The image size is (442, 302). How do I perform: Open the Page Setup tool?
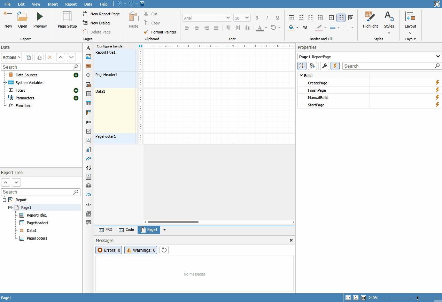coord(67,20)
